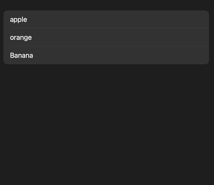214x185 pixels.
Task: Select the Banana list item
Action: (x=106, y=55)
